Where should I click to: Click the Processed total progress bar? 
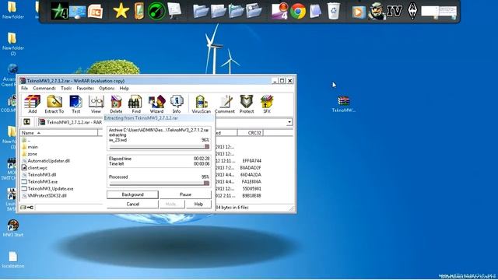(159, 184)
